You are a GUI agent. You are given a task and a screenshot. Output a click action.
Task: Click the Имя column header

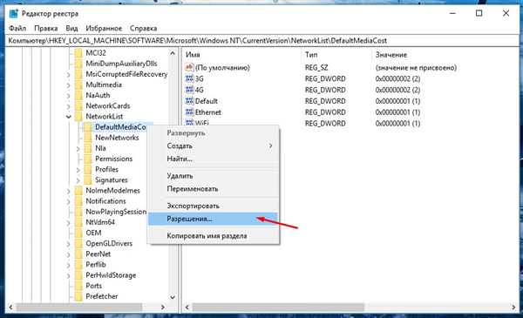click(193, 55)
